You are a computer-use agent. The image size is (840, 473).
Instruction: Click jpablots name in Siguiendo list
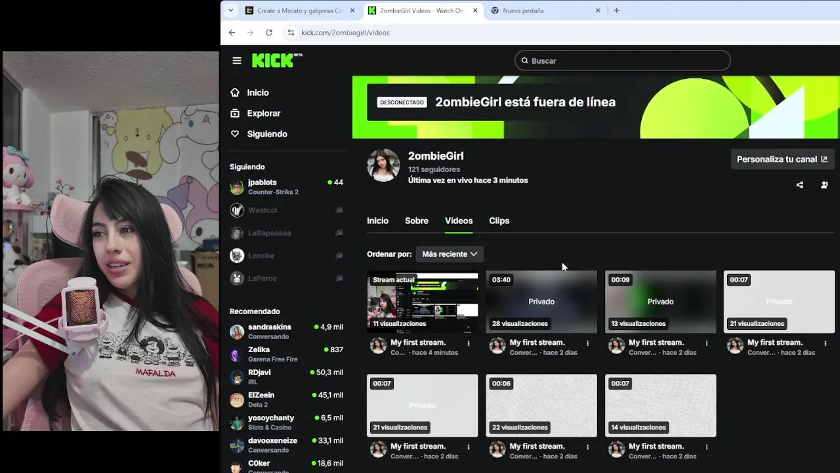tap(262, 183)
